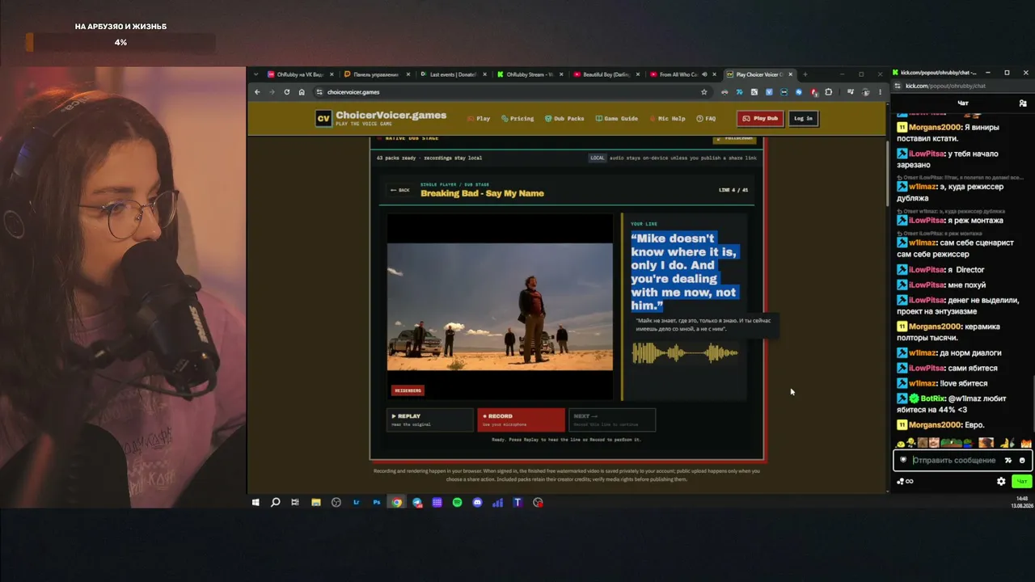Open Discord from the taskbar

pos(477,502)
